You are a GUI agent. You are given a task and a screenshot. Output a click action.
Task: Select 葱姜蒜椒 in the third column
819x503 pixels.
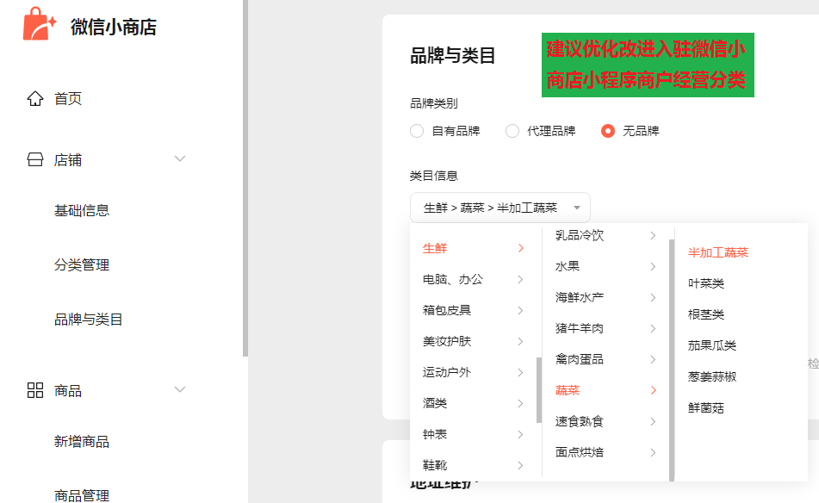(x=712, y=376)
